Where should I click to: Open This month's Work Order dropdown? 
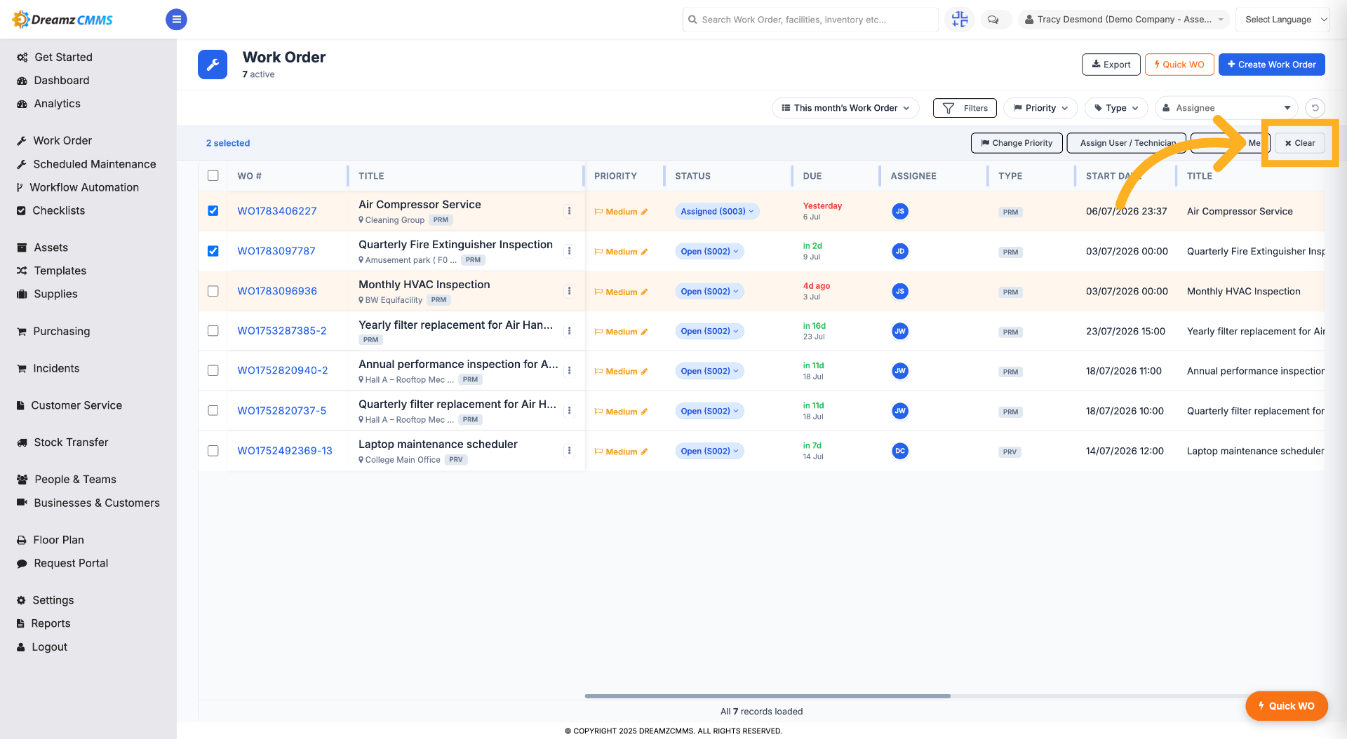coord(845,108)
